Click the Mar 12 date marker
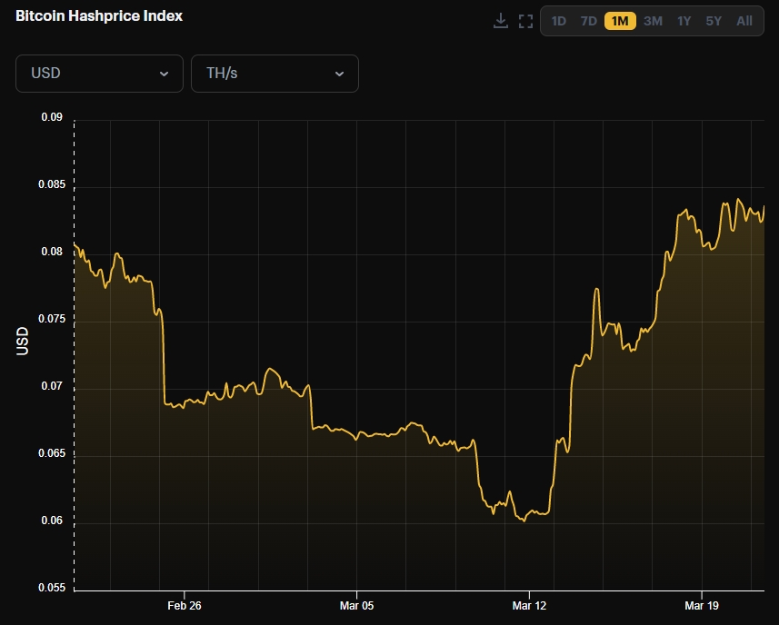The image size is (779, 625). 529,606
